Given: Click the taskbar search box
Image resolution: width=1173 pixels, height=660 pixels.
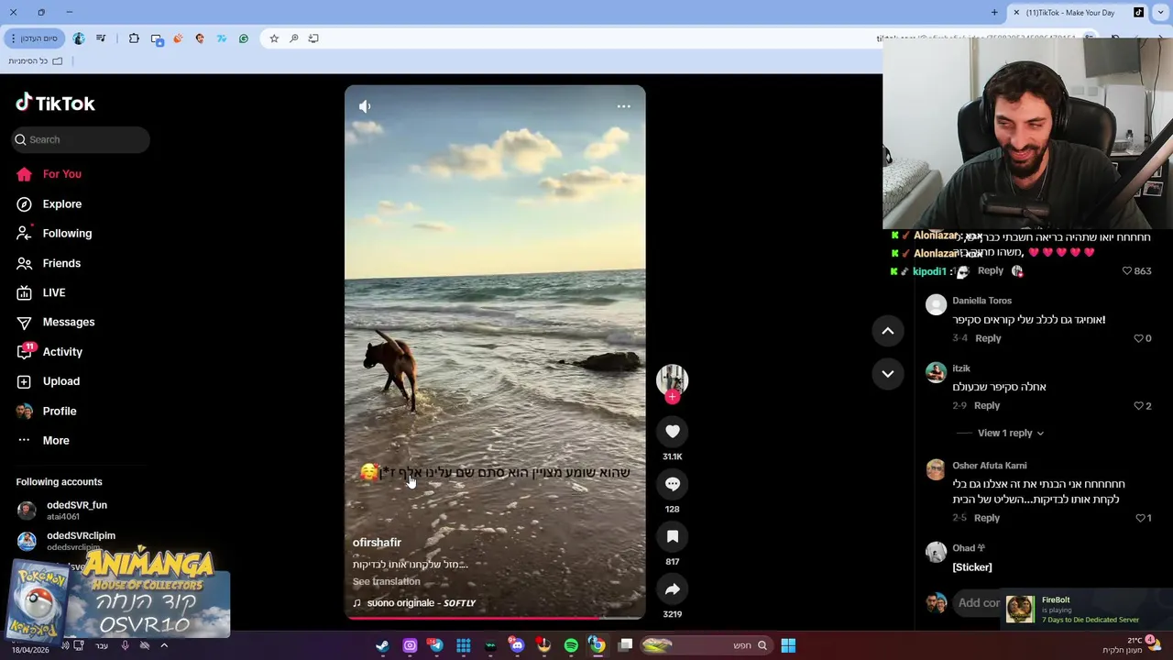Looking at the screenshot, I should coord(706,645).
